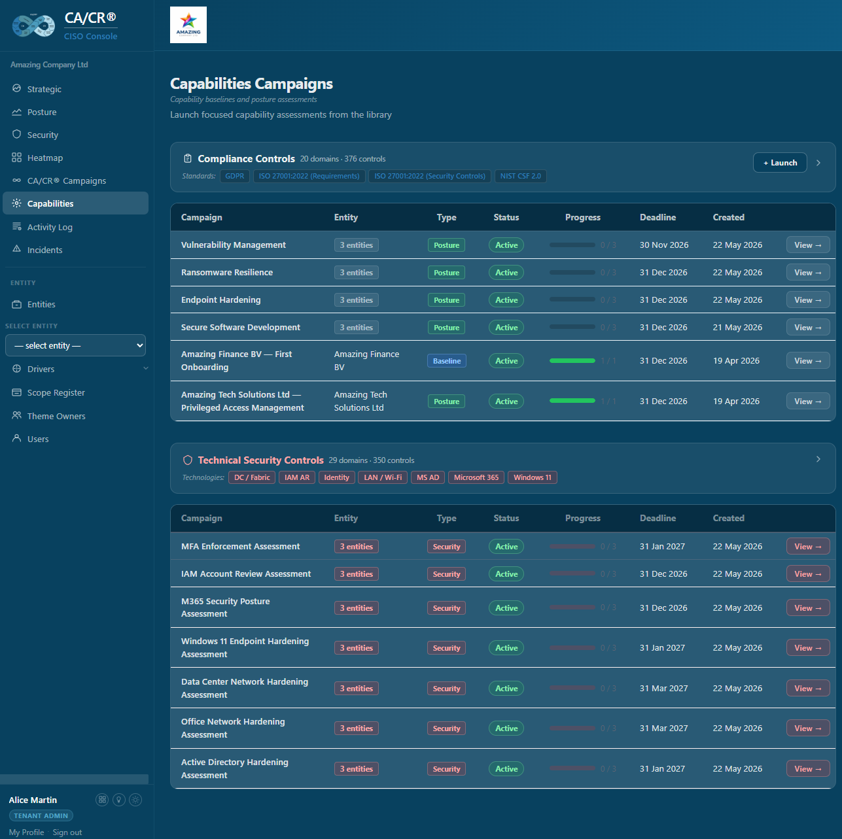Image resolution: width=842 pixels, height=839 pixels.
Task: Click the Amazing company logo thumbnail
Action: 188,25
